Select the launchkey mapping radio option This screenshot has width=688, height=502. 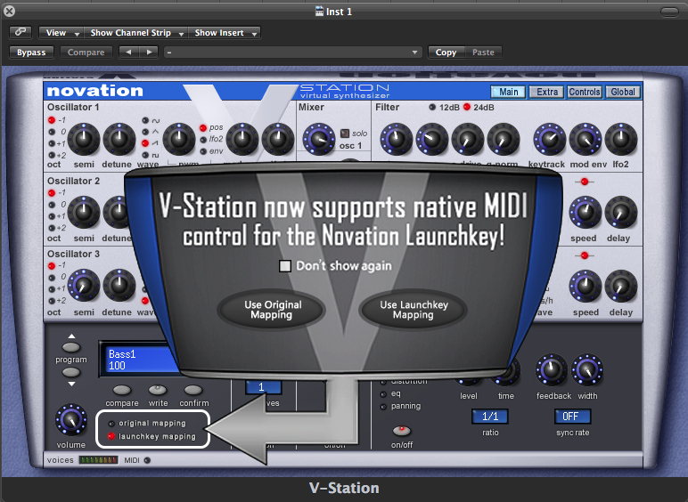(x=111, y=436)
